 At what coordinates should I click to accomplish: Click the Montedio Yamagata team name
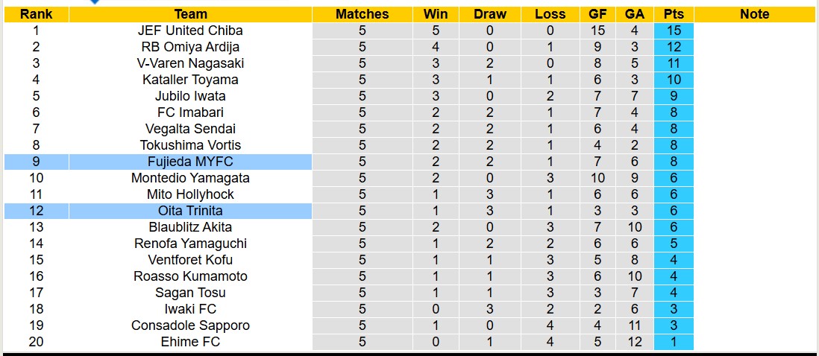[190, 178]
